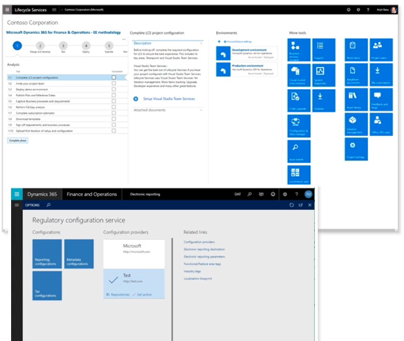Viewport: 404px width, 341px height.
Task: Open the Production environment entry
Action: pos(247,69)
